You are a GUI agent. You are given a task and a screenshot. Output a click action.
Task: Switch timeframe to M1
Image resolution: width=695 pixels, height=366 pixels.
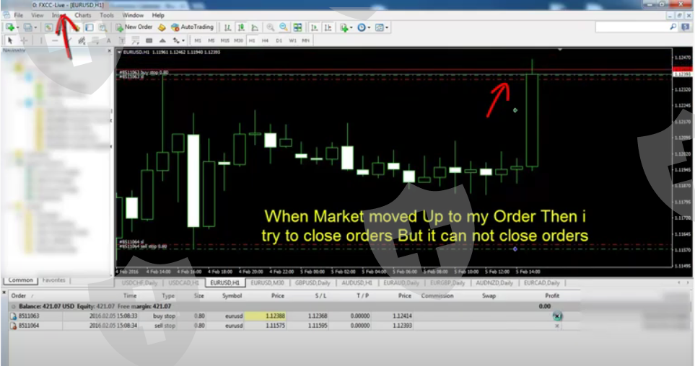click(198, 40)
